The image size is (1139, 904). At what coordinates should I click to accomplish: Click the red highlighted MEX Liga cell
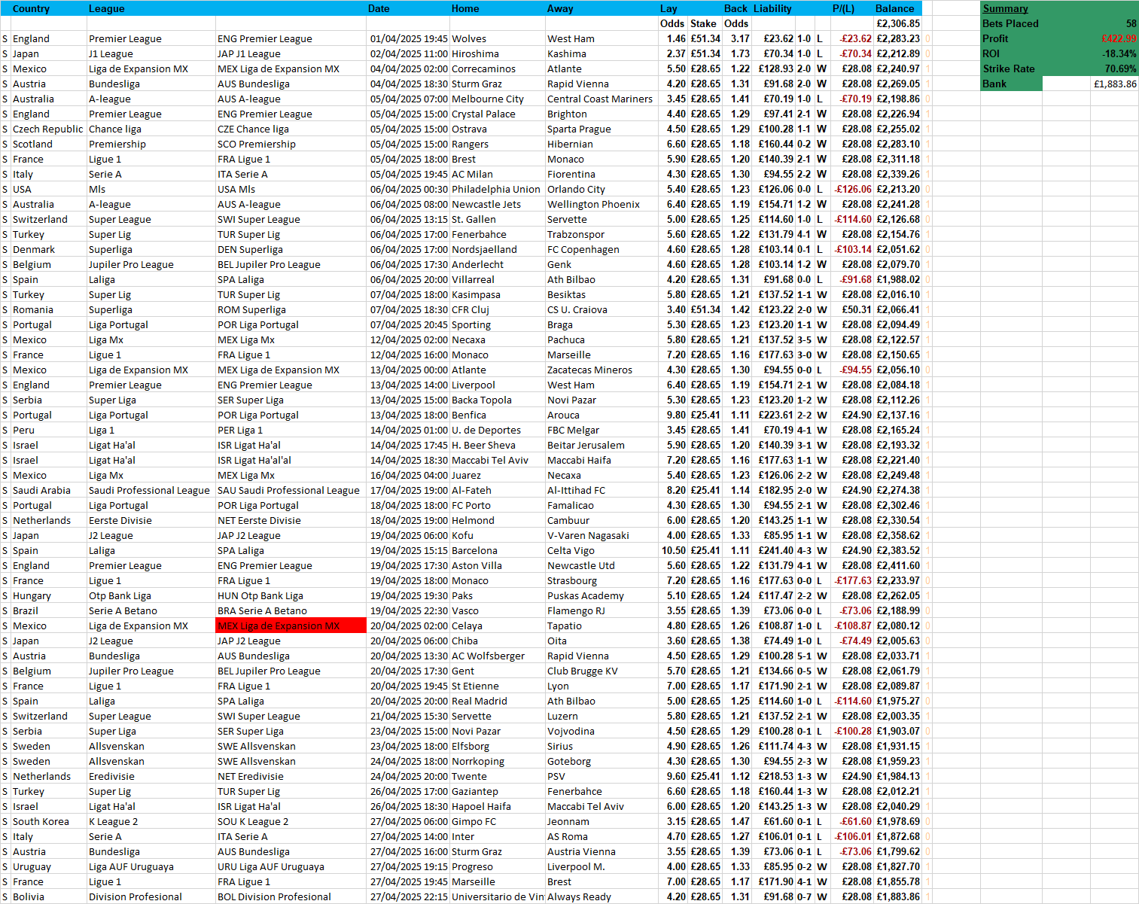pyautogui.click(x=291, y=625)
